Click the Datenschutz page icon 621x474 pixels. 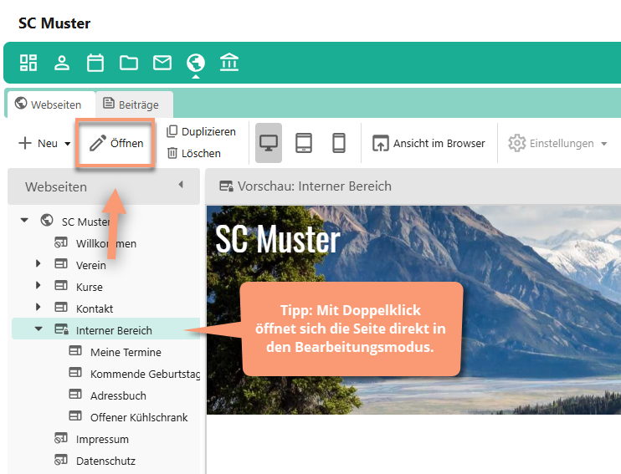61,460
